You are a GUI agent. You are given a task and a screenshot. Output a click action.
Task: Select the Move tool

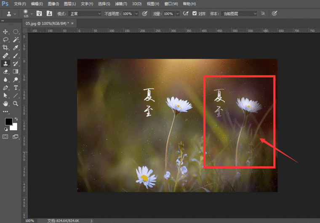click(x=5, y=31)
